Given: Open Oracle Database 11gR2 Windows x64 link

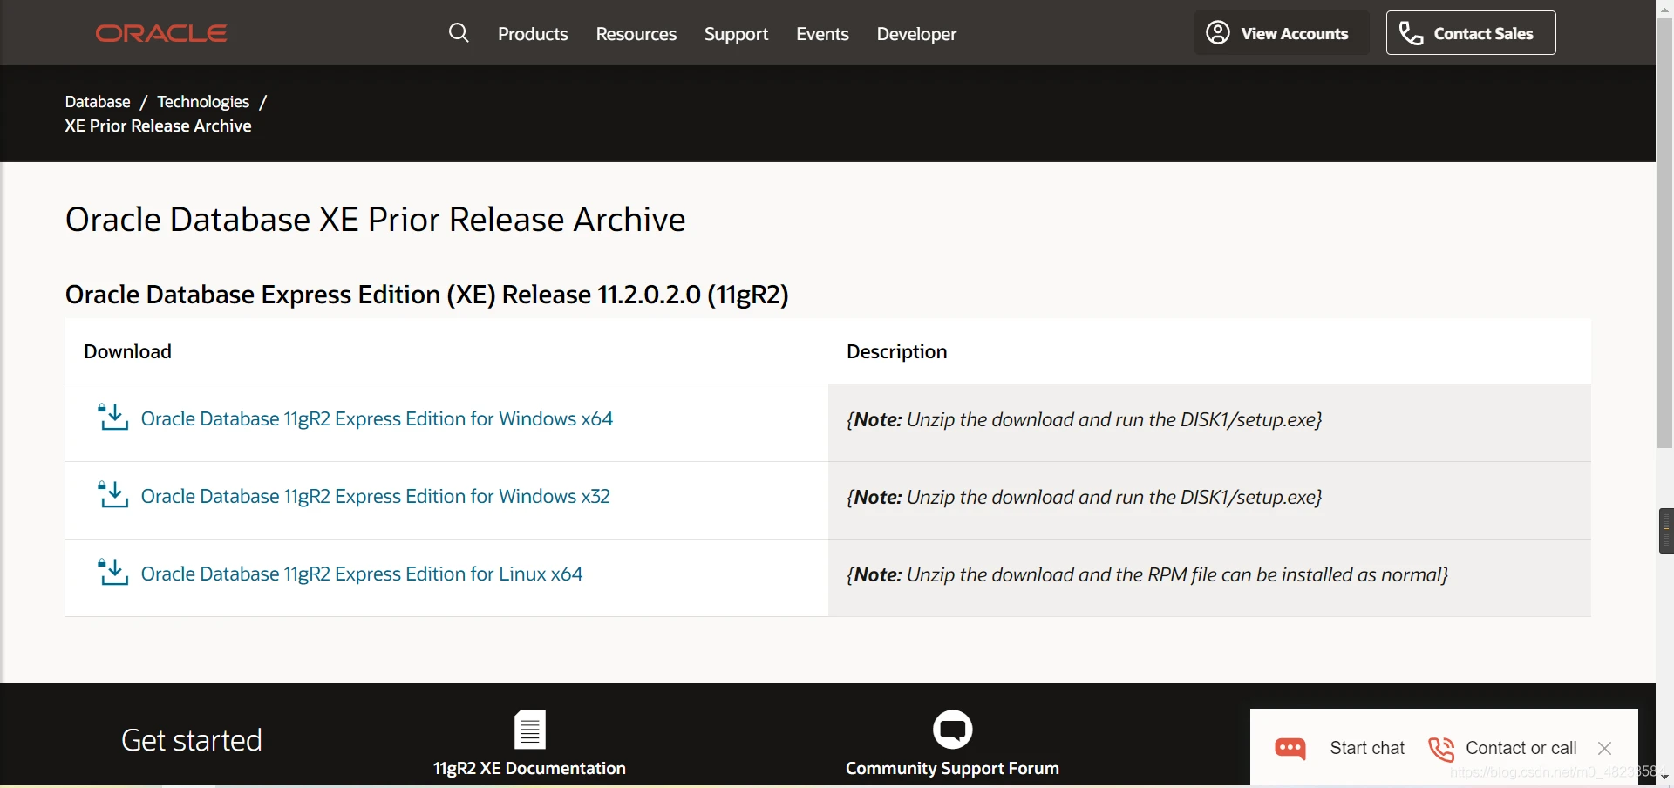Looking at the screenshot, I should [x=377, y=419].
